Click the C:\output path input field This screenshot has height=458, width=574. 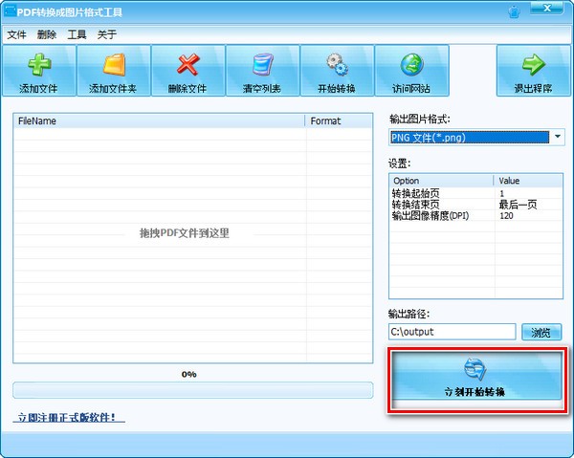tap(453, 332)
